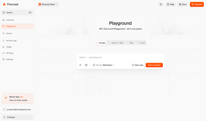Switch to the Crawl tab
This screenshot has width=206, height=121.
141,43
